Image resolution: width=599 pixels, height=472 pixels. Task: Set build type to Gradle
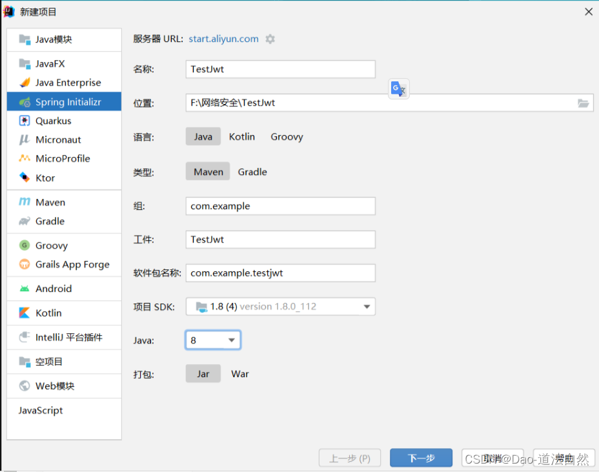252,172
